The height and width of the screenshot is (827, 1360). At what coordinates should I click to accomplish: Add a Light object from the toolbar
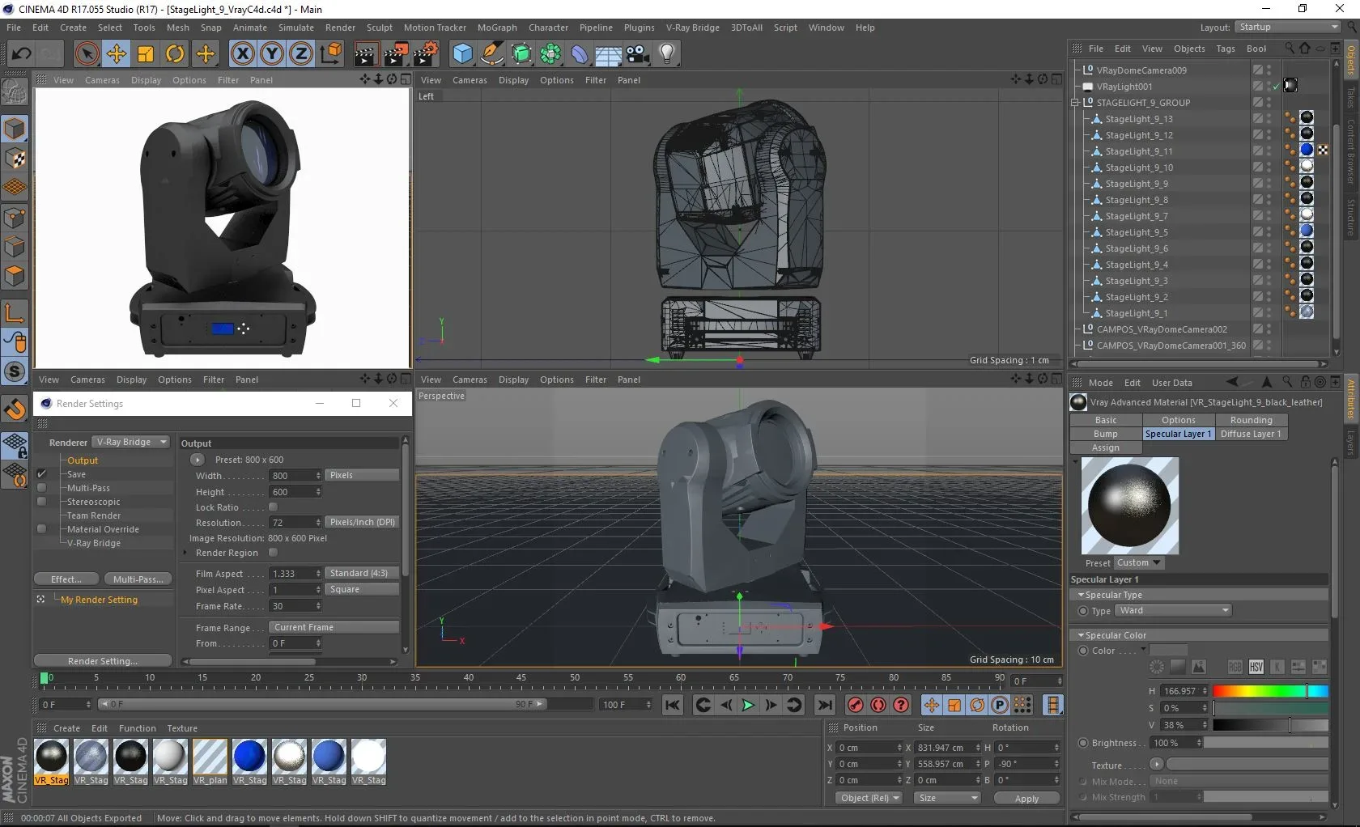pyautogui.click(x=667, y=54)
